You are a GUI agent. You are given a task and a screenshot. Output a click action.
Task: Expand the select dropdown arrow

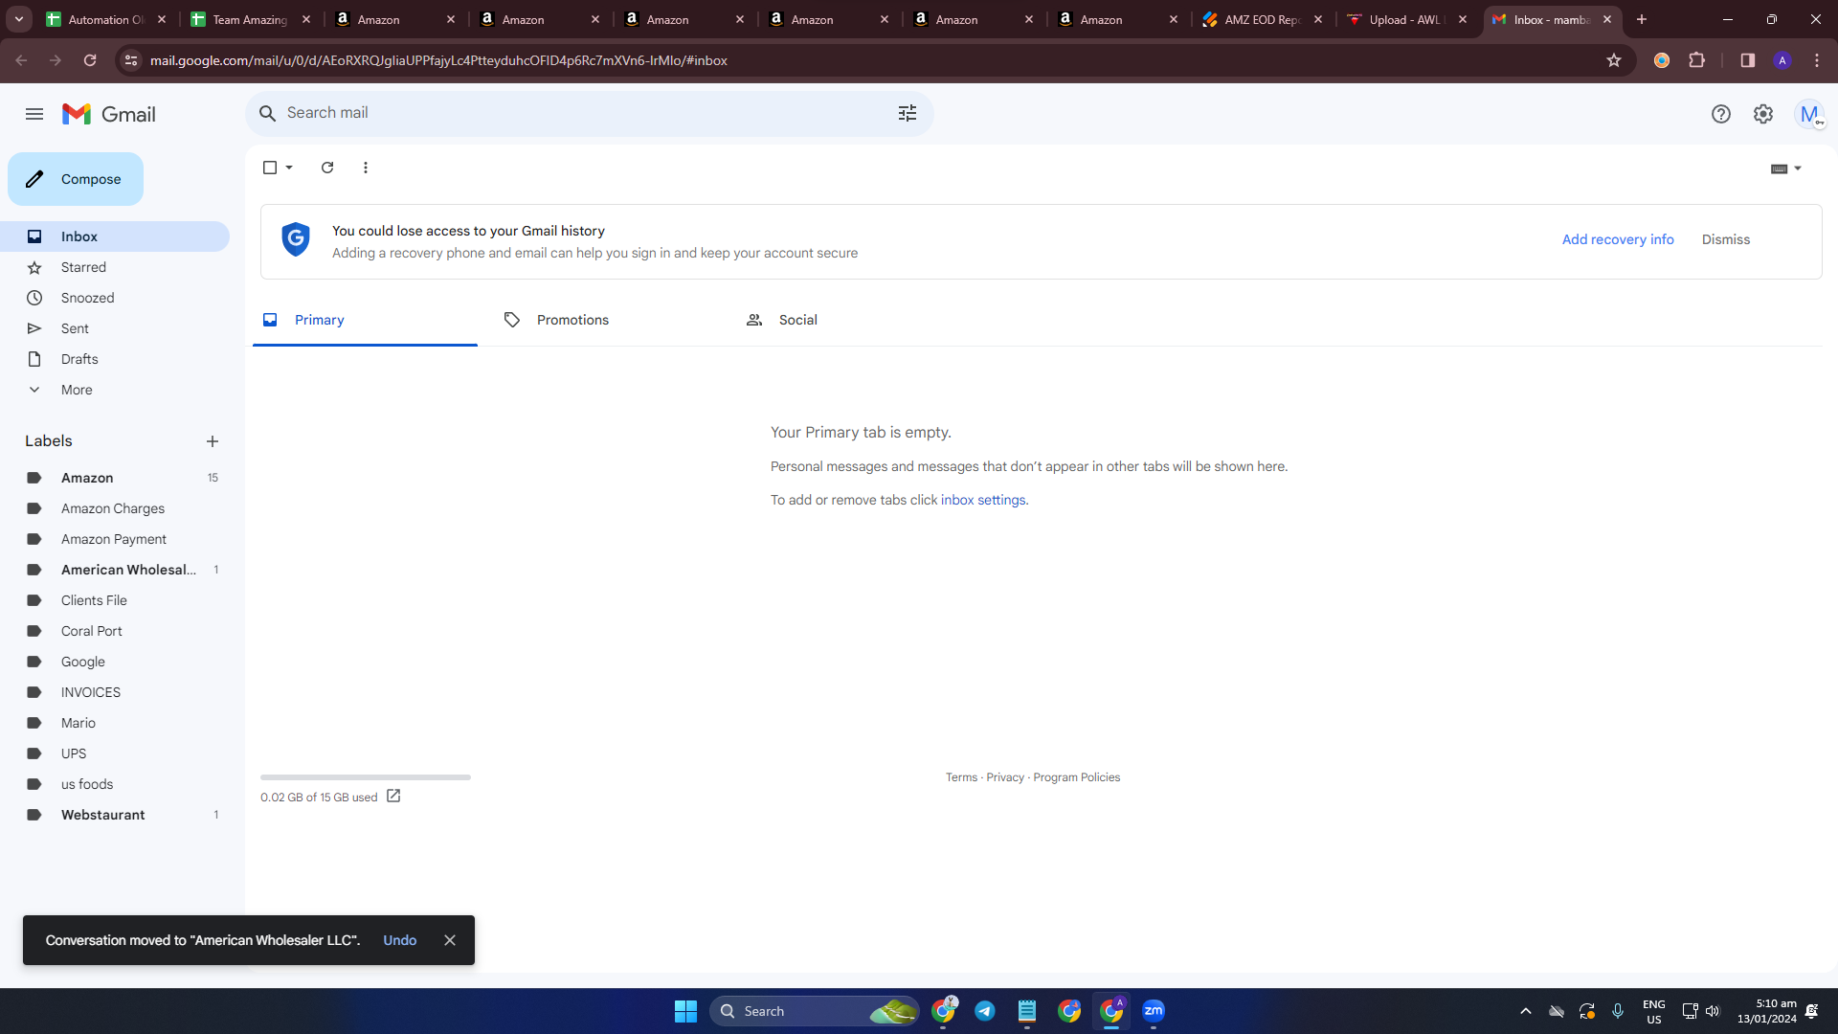(289, 168)
